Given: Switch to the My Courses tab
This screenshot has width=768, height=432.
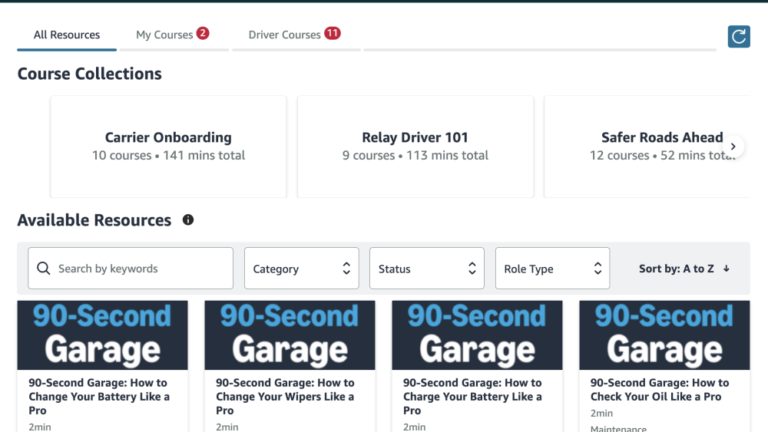Looking at the screenshot, I should (173, 35).
